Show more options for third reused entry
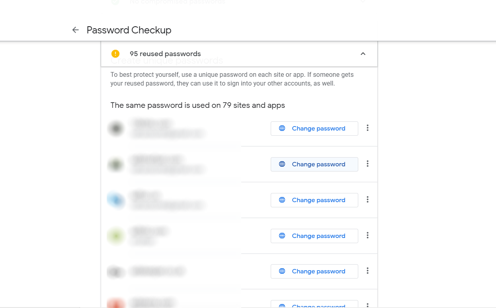Viewport: 496px width, 308px height. tap(367, 200)
